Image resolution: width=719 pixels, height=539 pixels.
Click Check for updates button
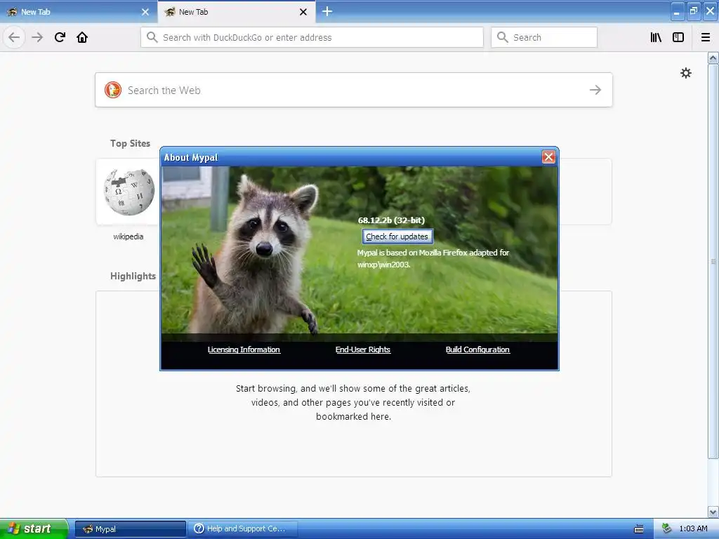[x=397, y=237]
